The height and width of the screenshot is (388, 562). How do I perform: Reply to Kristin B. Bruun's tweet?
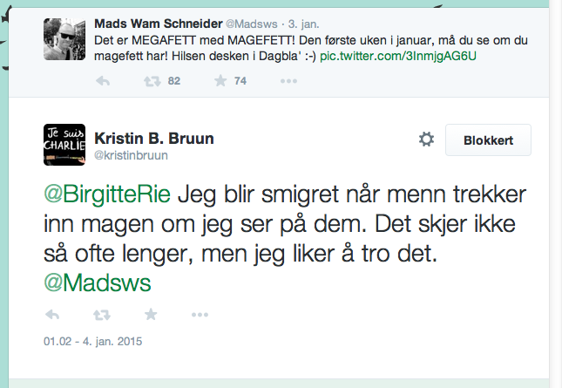pos(52,315)
